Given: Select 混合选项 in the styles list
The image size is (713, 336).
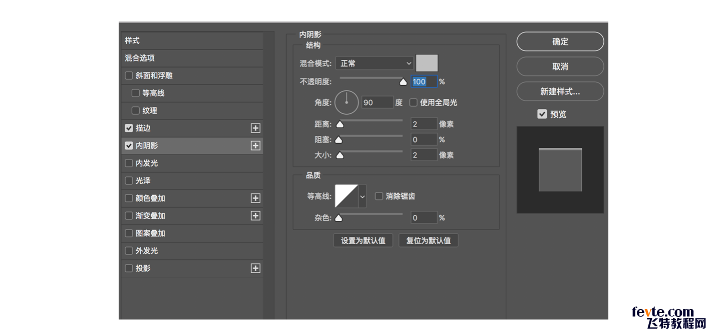Looking at the screenshot, I should click(x=140, y=58).
